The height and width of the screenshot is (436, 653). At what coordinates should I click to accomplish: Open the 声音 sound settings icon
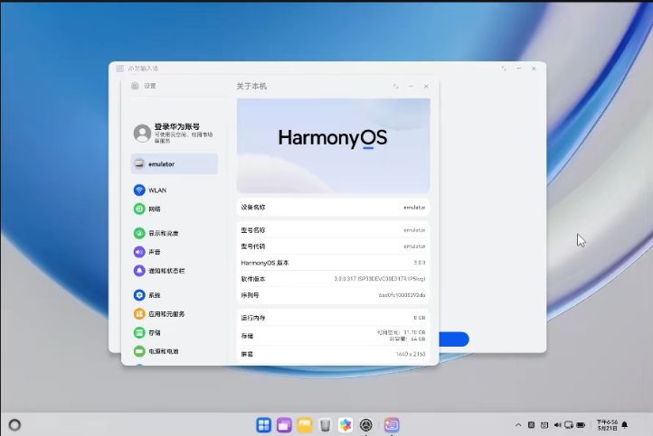click(x=139, y=252)
